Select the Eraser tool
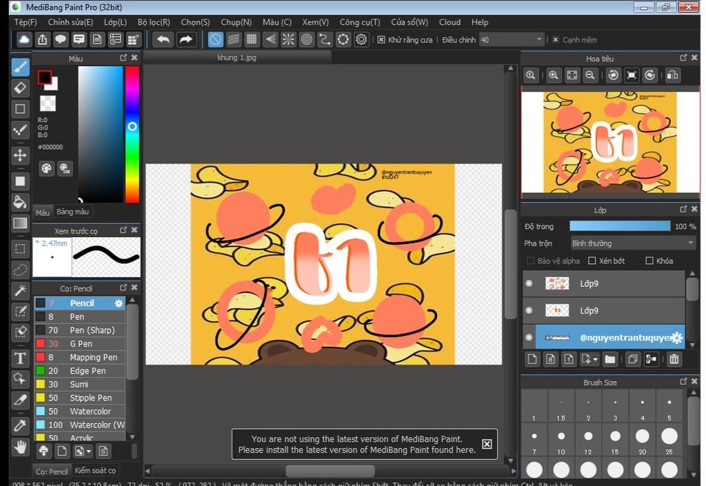The height and width of the screenshot is (486, 706). [x=20, y=88]
